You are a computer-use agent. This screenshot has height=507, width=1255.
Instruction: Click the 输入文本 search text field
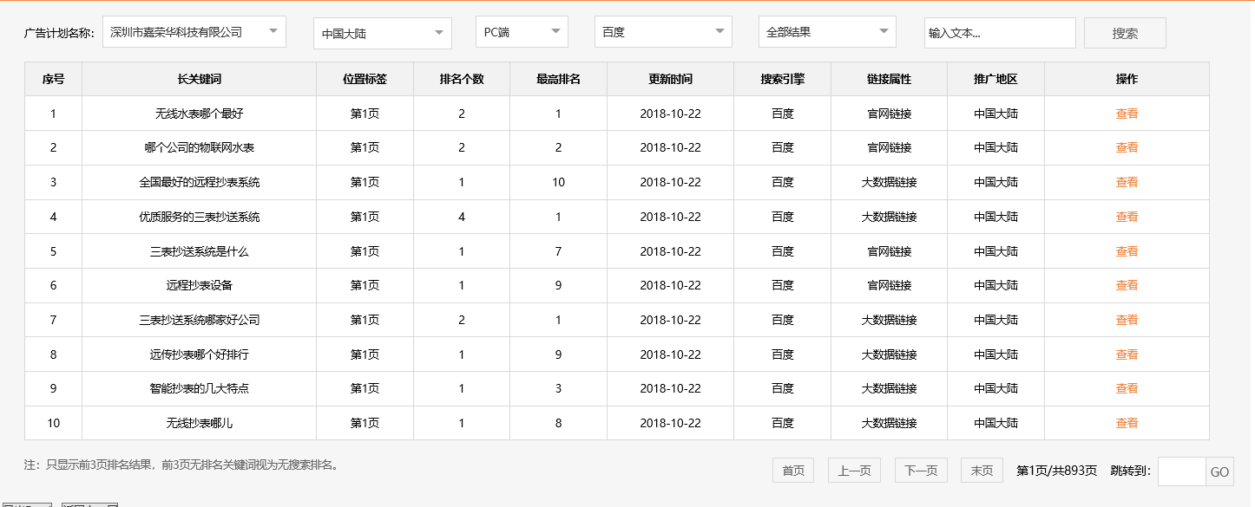point(1000,32)
